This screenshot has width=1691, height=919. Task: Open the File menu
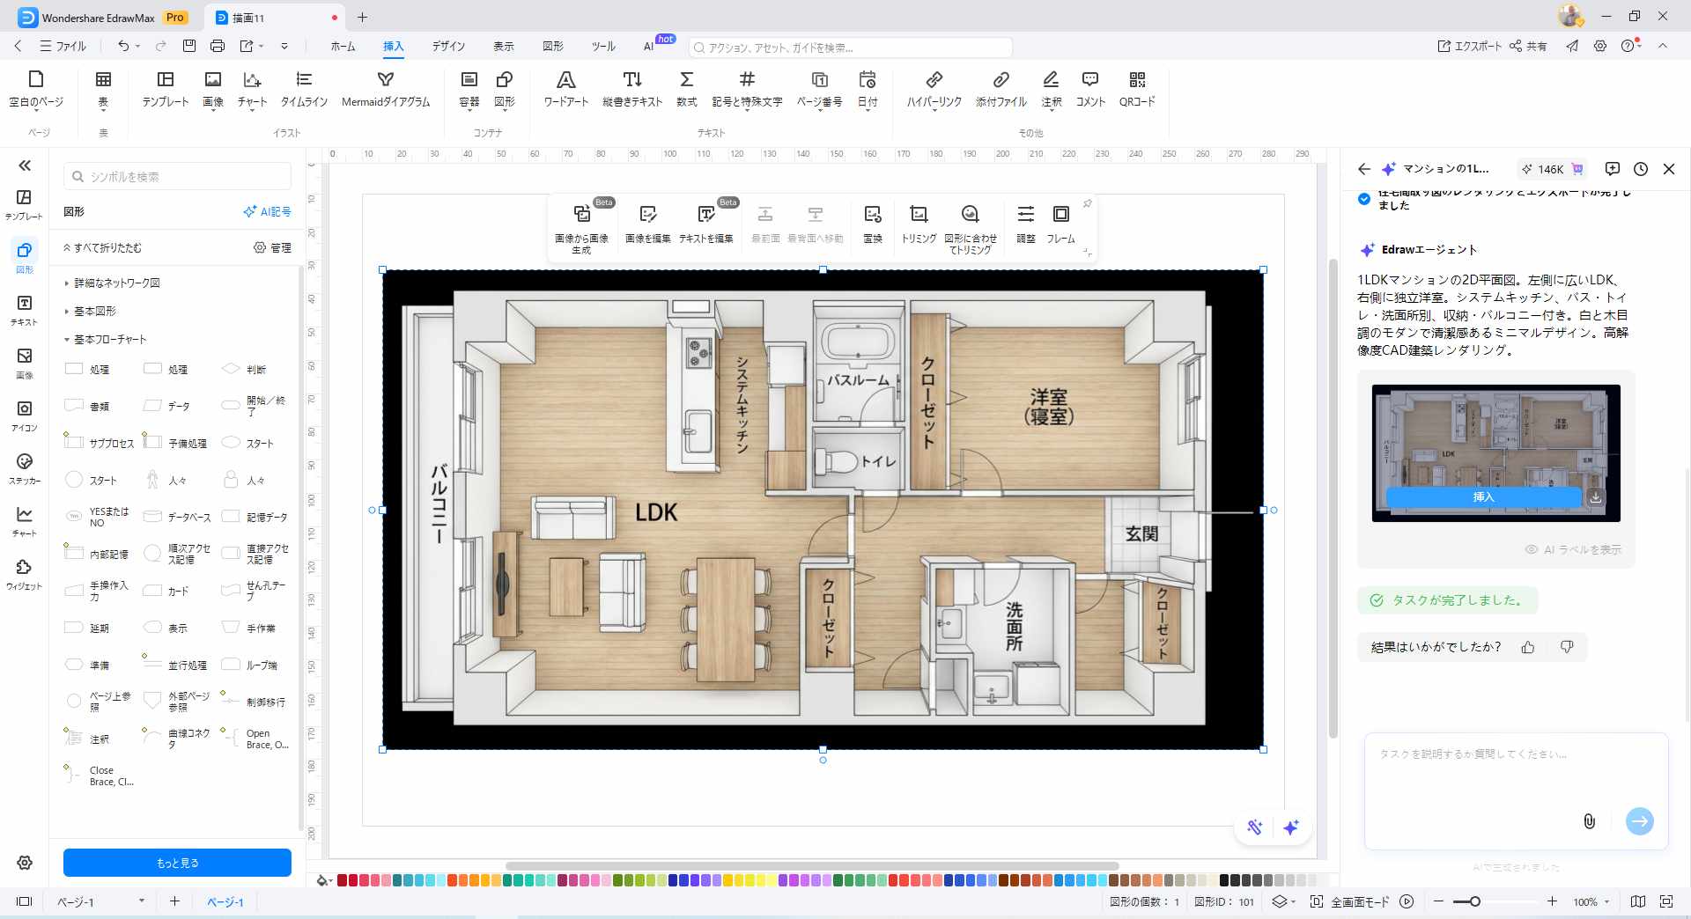tap(63, 46)
